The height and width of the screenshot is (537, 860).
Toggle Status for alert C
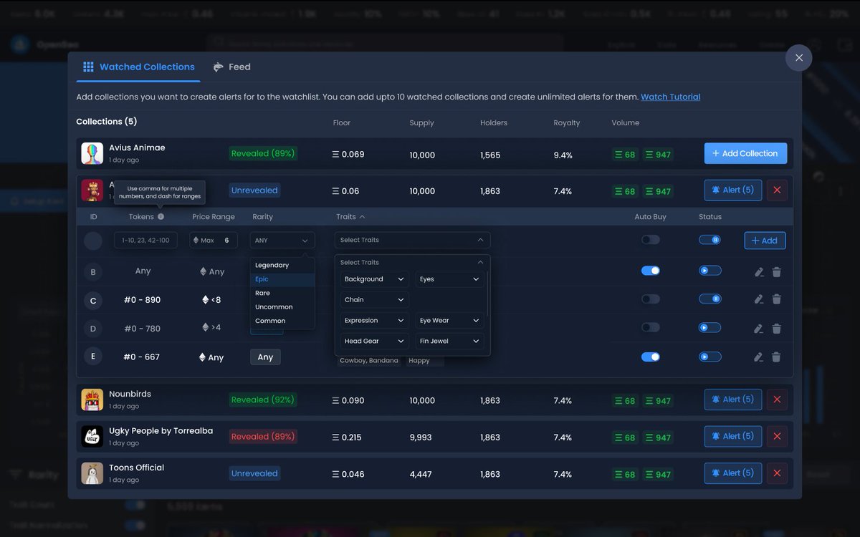[x=710, y=299]
